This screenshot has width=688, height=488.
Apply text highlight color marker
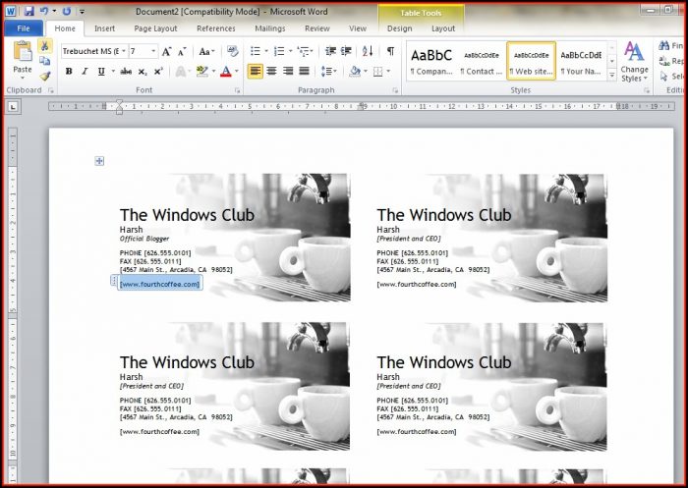[201, 72]
